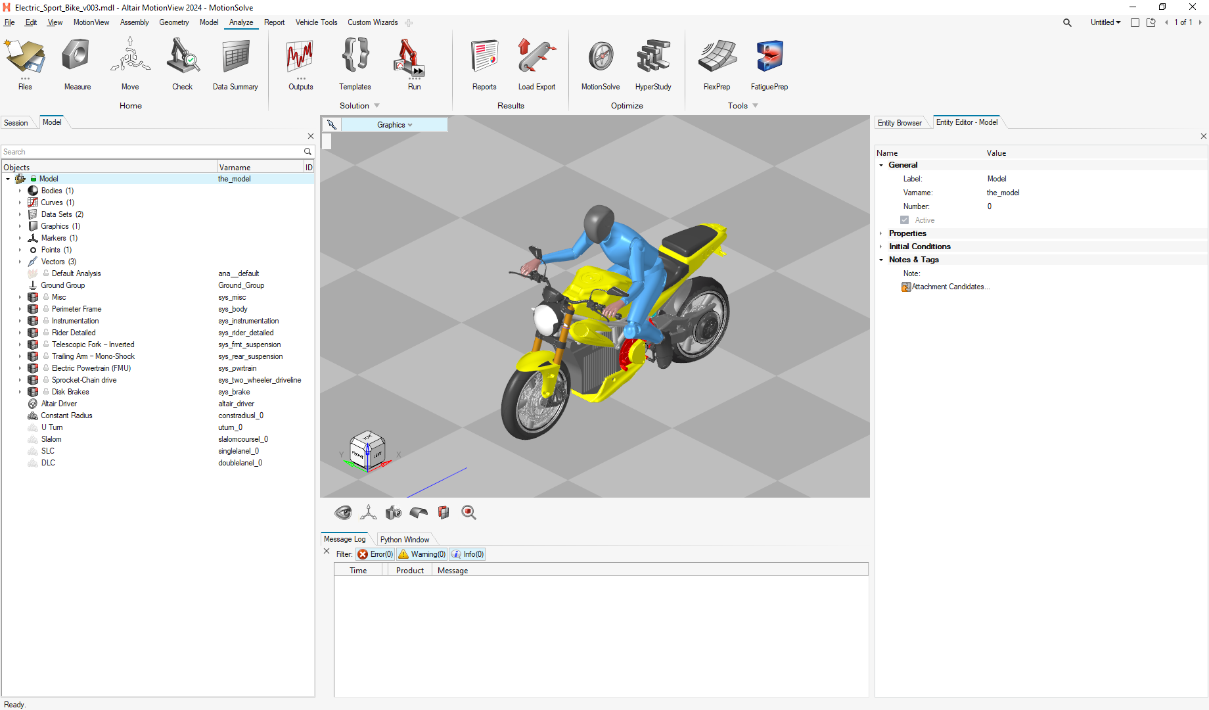The image size is (1209, 710).
Task: Expand the Bodies (1) tree node
Action: [x=20, y=191]
